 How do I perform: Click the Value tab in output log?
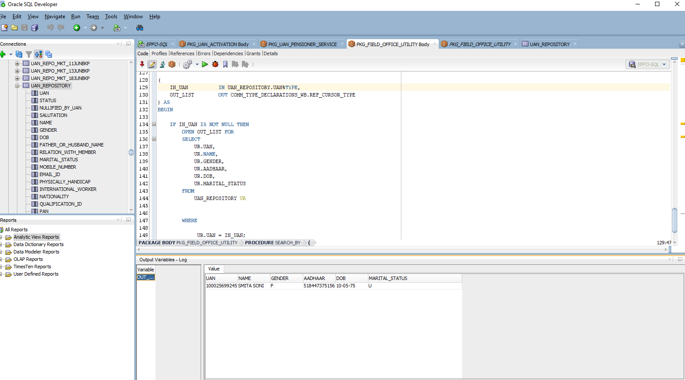tap(214, 269)
